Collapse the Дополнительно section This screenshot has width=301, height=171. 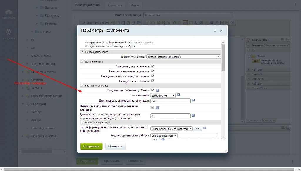point(82,61)
